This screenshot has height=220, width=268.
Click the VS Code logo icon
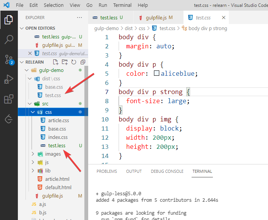(x=6, y=5)
